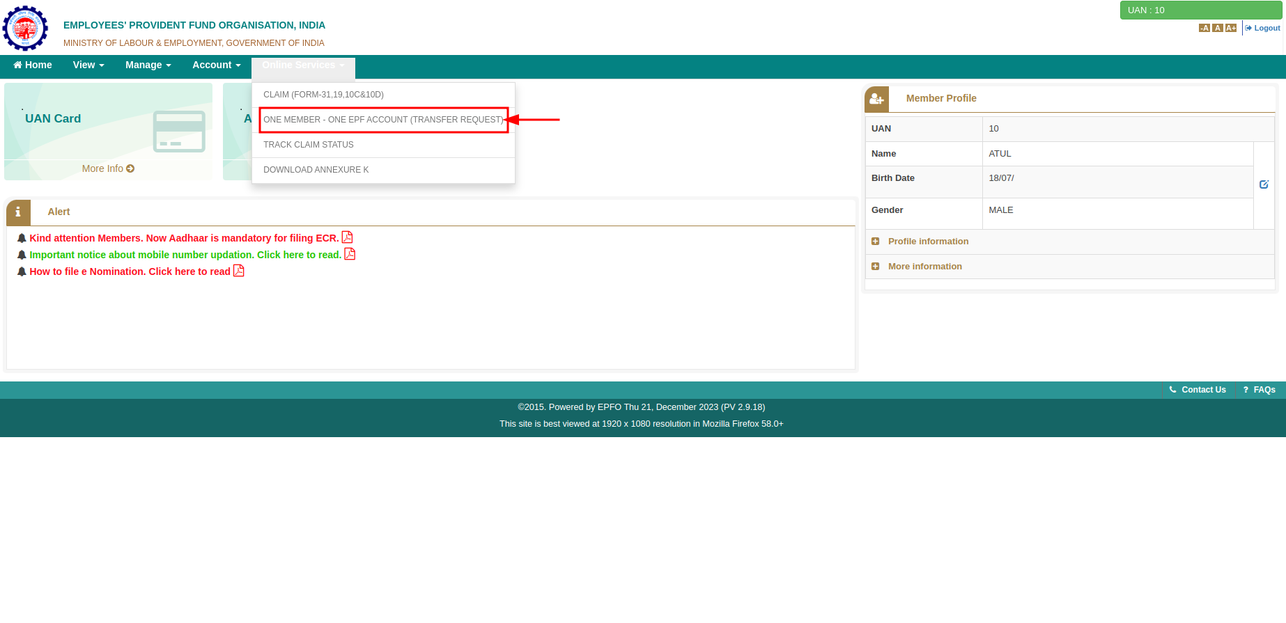Viewport: 1286px width, 623px height.
Task: Click Employees' Provident Fund Organisation title
Action: (194, 25)
